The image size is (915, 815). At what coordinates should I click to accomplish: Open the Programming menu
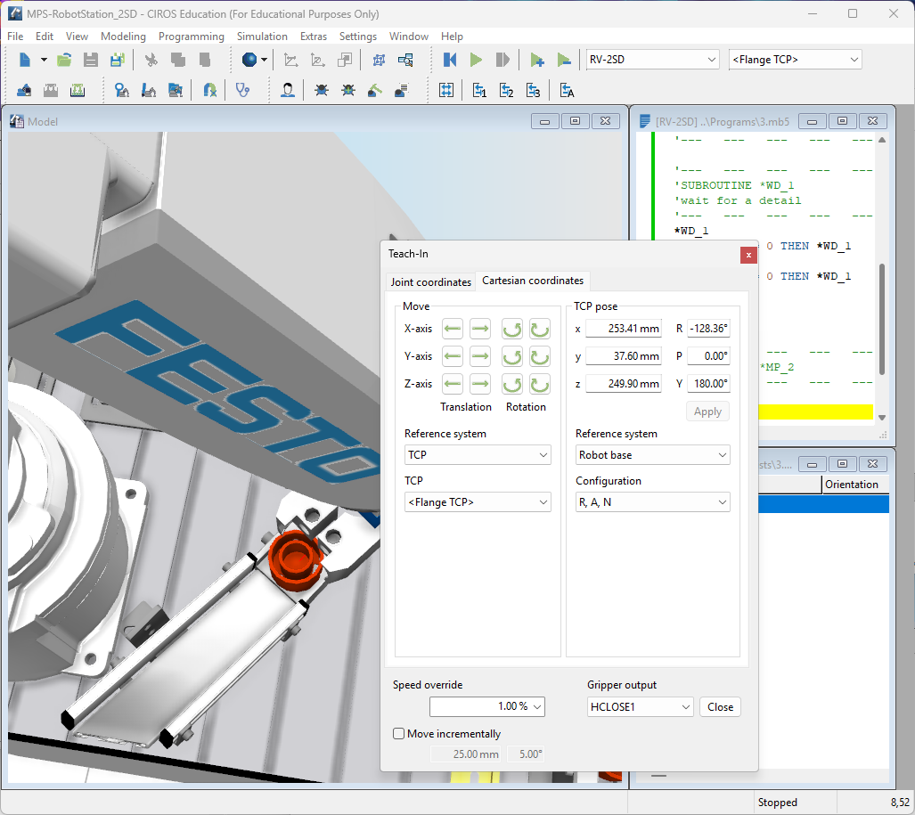click(x=192, y=37)
